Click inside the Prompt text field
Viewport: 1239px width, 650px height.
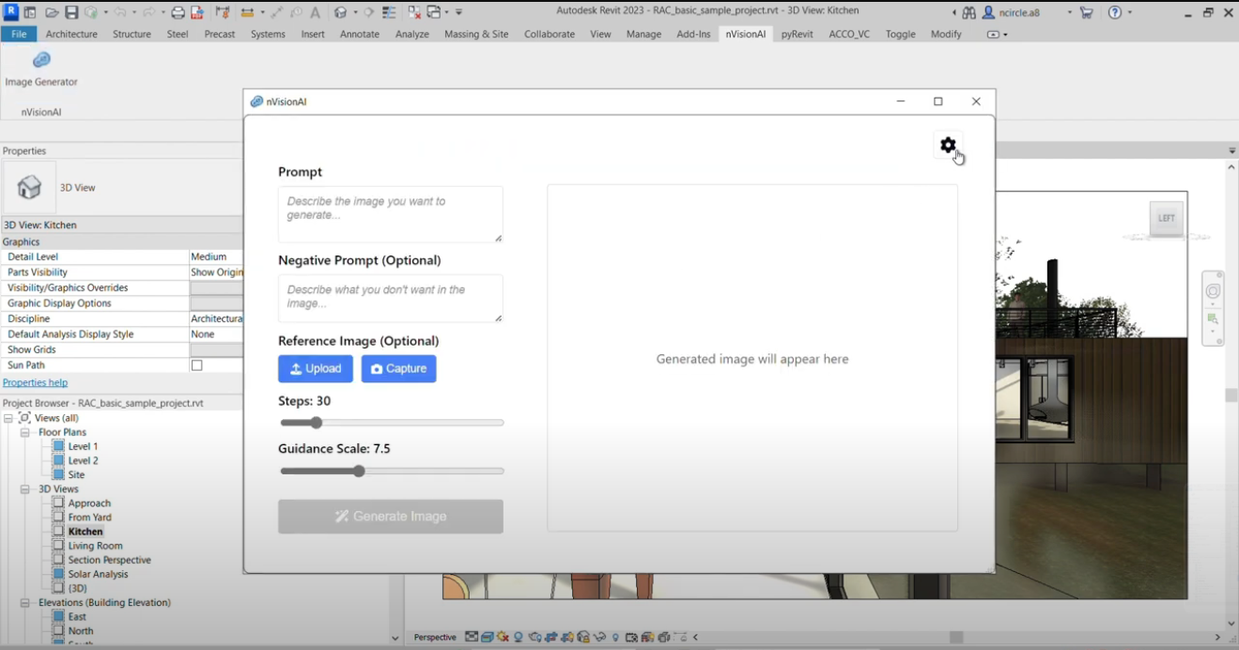tap(391, 215)
